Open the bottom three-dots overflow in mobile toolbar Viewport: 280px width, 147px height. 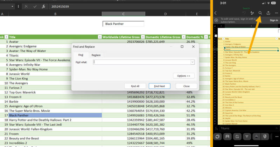tap(276, 137)
